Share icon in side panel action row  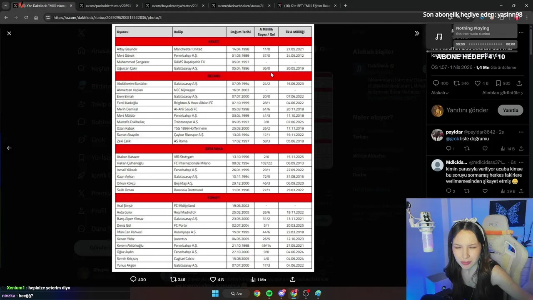point(519,83)
